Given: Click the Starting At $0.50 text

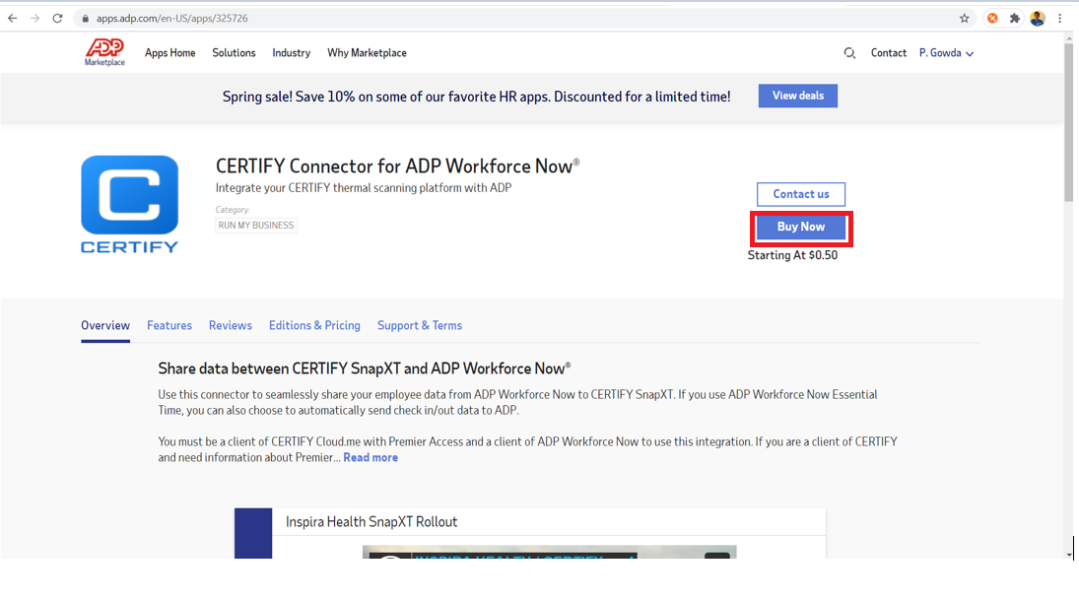Looking at the screenshot, I should (x=792, y=255).
